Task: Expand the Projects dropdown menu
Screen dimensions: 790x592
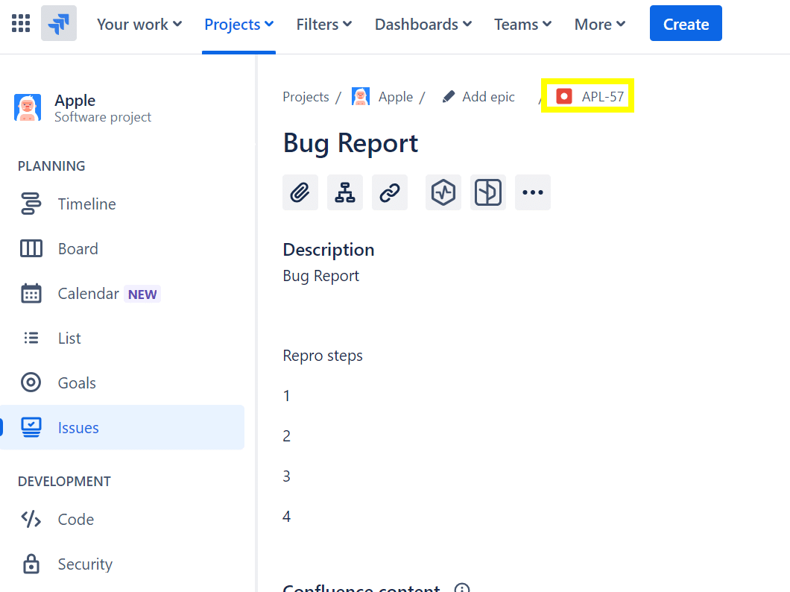Action: point(238,24)
